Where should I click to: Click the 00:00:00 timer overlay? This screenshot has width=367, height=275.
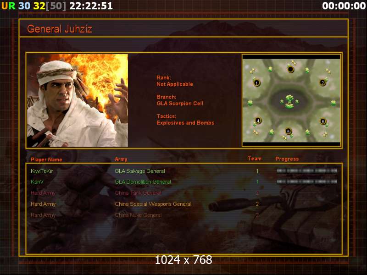pos(344,6)
